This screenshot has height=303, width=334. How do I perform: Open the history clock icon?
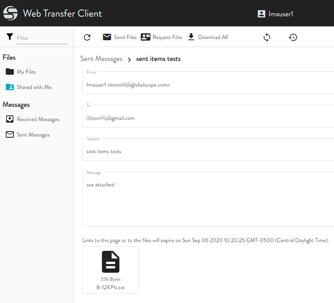click(x=293, y=37)
